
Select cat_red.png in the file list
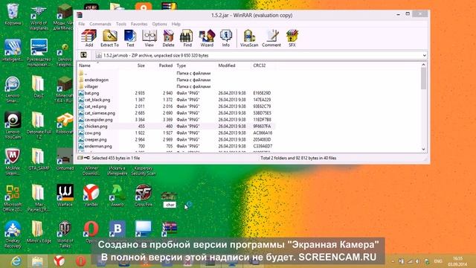click(176, 106)
